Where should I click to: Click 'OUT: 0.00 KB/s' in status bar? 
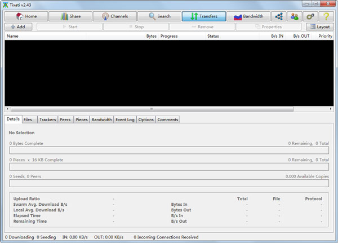[x=109, y=237]
